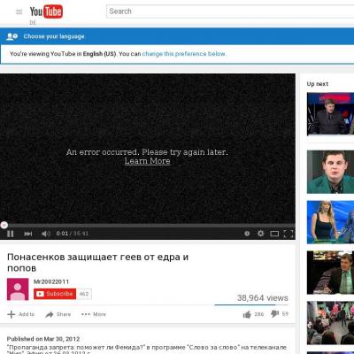Open the player settings gear
Screen dimensions: 354x354
click(260, 234)
